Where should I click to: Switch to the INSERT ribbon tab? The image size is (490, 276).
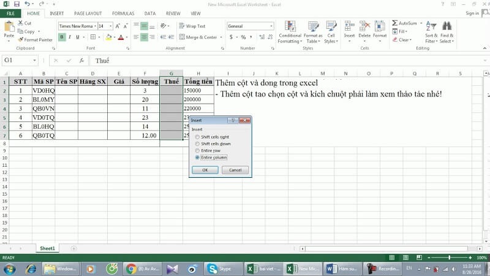56,13
